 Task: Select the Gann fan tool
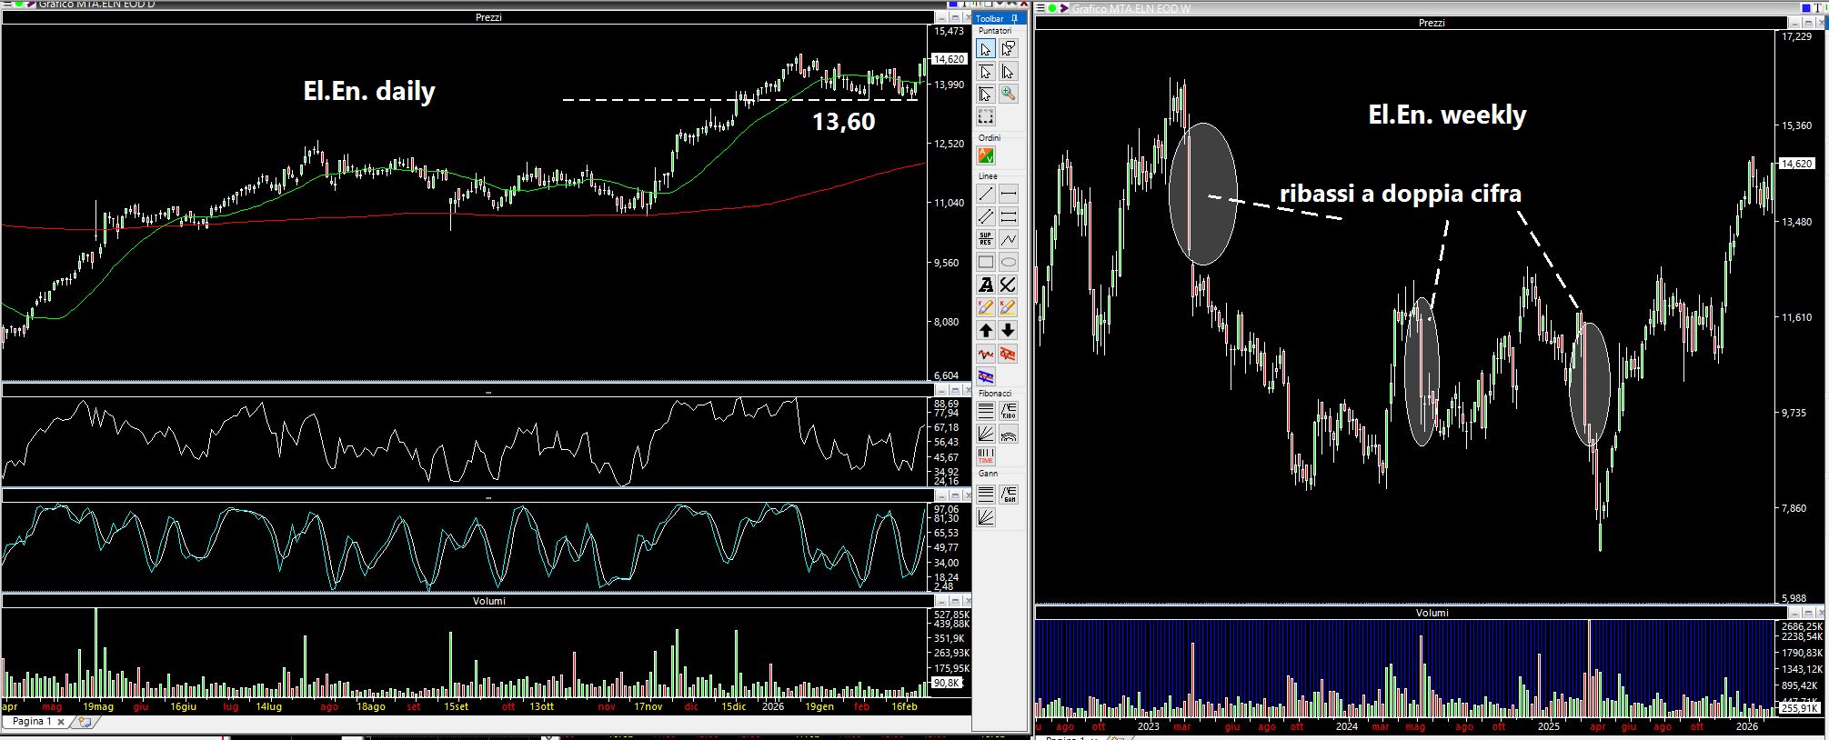click(x=986, y=517)
